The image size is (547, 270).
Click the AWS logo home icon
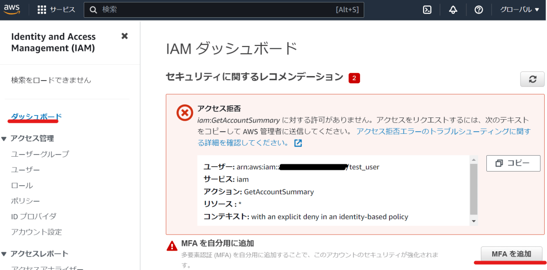tap(12, 10)
